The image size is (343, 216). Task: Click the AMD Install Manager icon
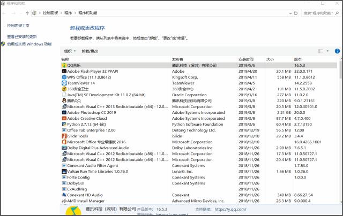coord(64,200)
